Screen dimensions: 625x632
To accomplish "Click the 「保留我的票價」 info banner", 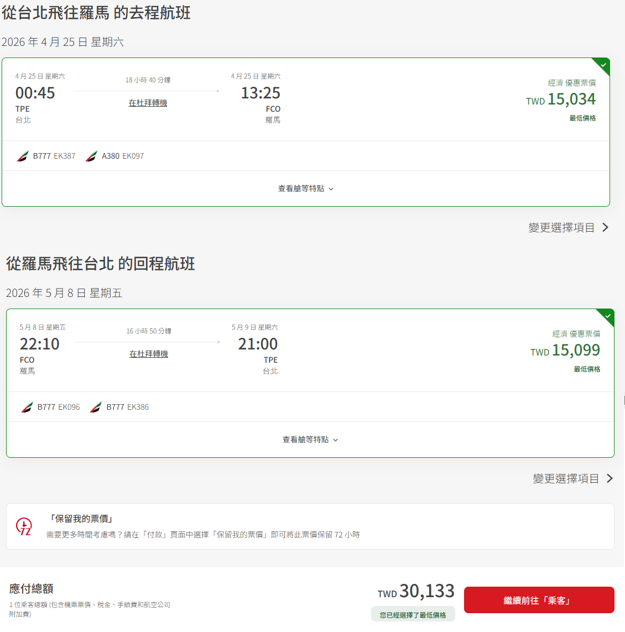I will coord(310,526).
